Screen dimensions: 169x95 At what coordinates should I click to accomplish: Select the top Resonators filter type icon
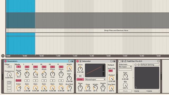coord(9,82)
